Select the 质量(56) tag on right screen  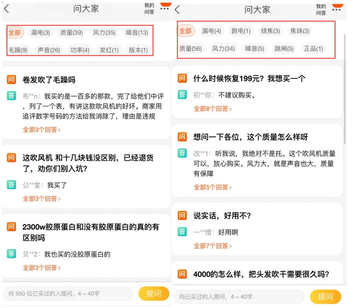(191, 49)
